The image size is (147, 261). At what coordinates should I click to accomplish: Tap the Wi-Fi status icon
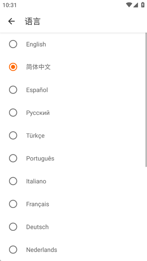point(129,5)
